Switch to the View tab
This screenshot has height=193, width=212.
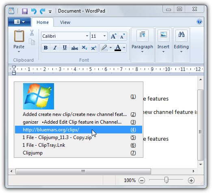click(65, 22)
